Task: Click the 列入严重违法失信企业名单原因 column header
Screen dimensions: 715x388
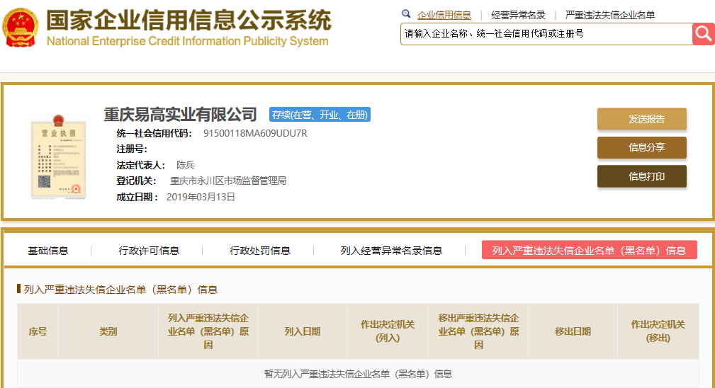Action: tap(208, 331)
